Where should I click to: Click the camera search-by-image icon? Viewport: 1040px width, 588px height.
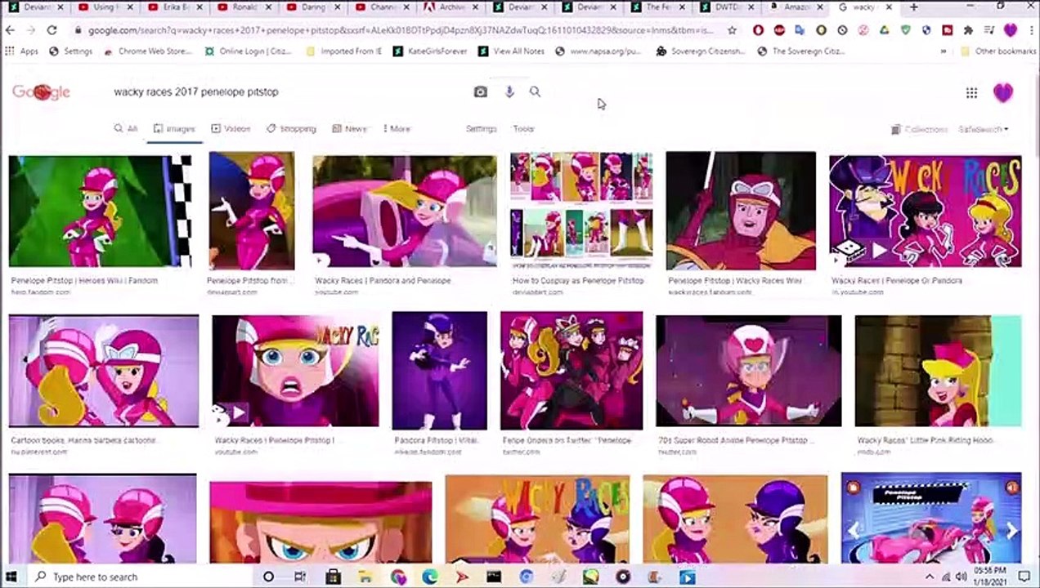481,91
